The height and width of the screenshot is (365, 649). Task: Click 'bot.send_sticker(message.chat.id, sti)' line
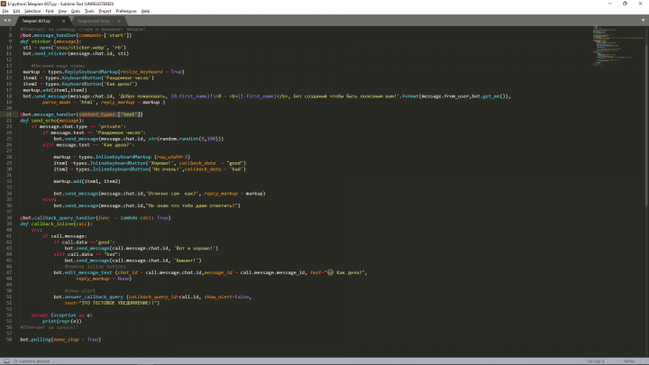pyautogui.click(x=76, y=53)
